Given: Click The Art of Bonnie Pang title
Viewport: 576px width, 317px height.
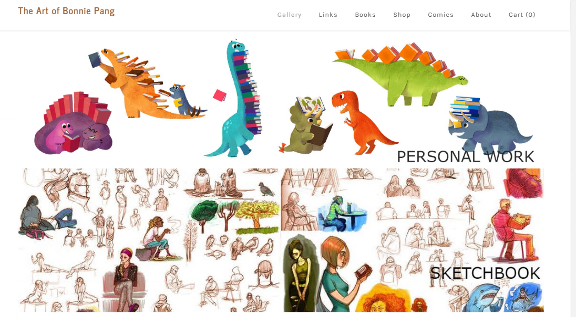Looking at the screenshot, I should pos(66,11).
